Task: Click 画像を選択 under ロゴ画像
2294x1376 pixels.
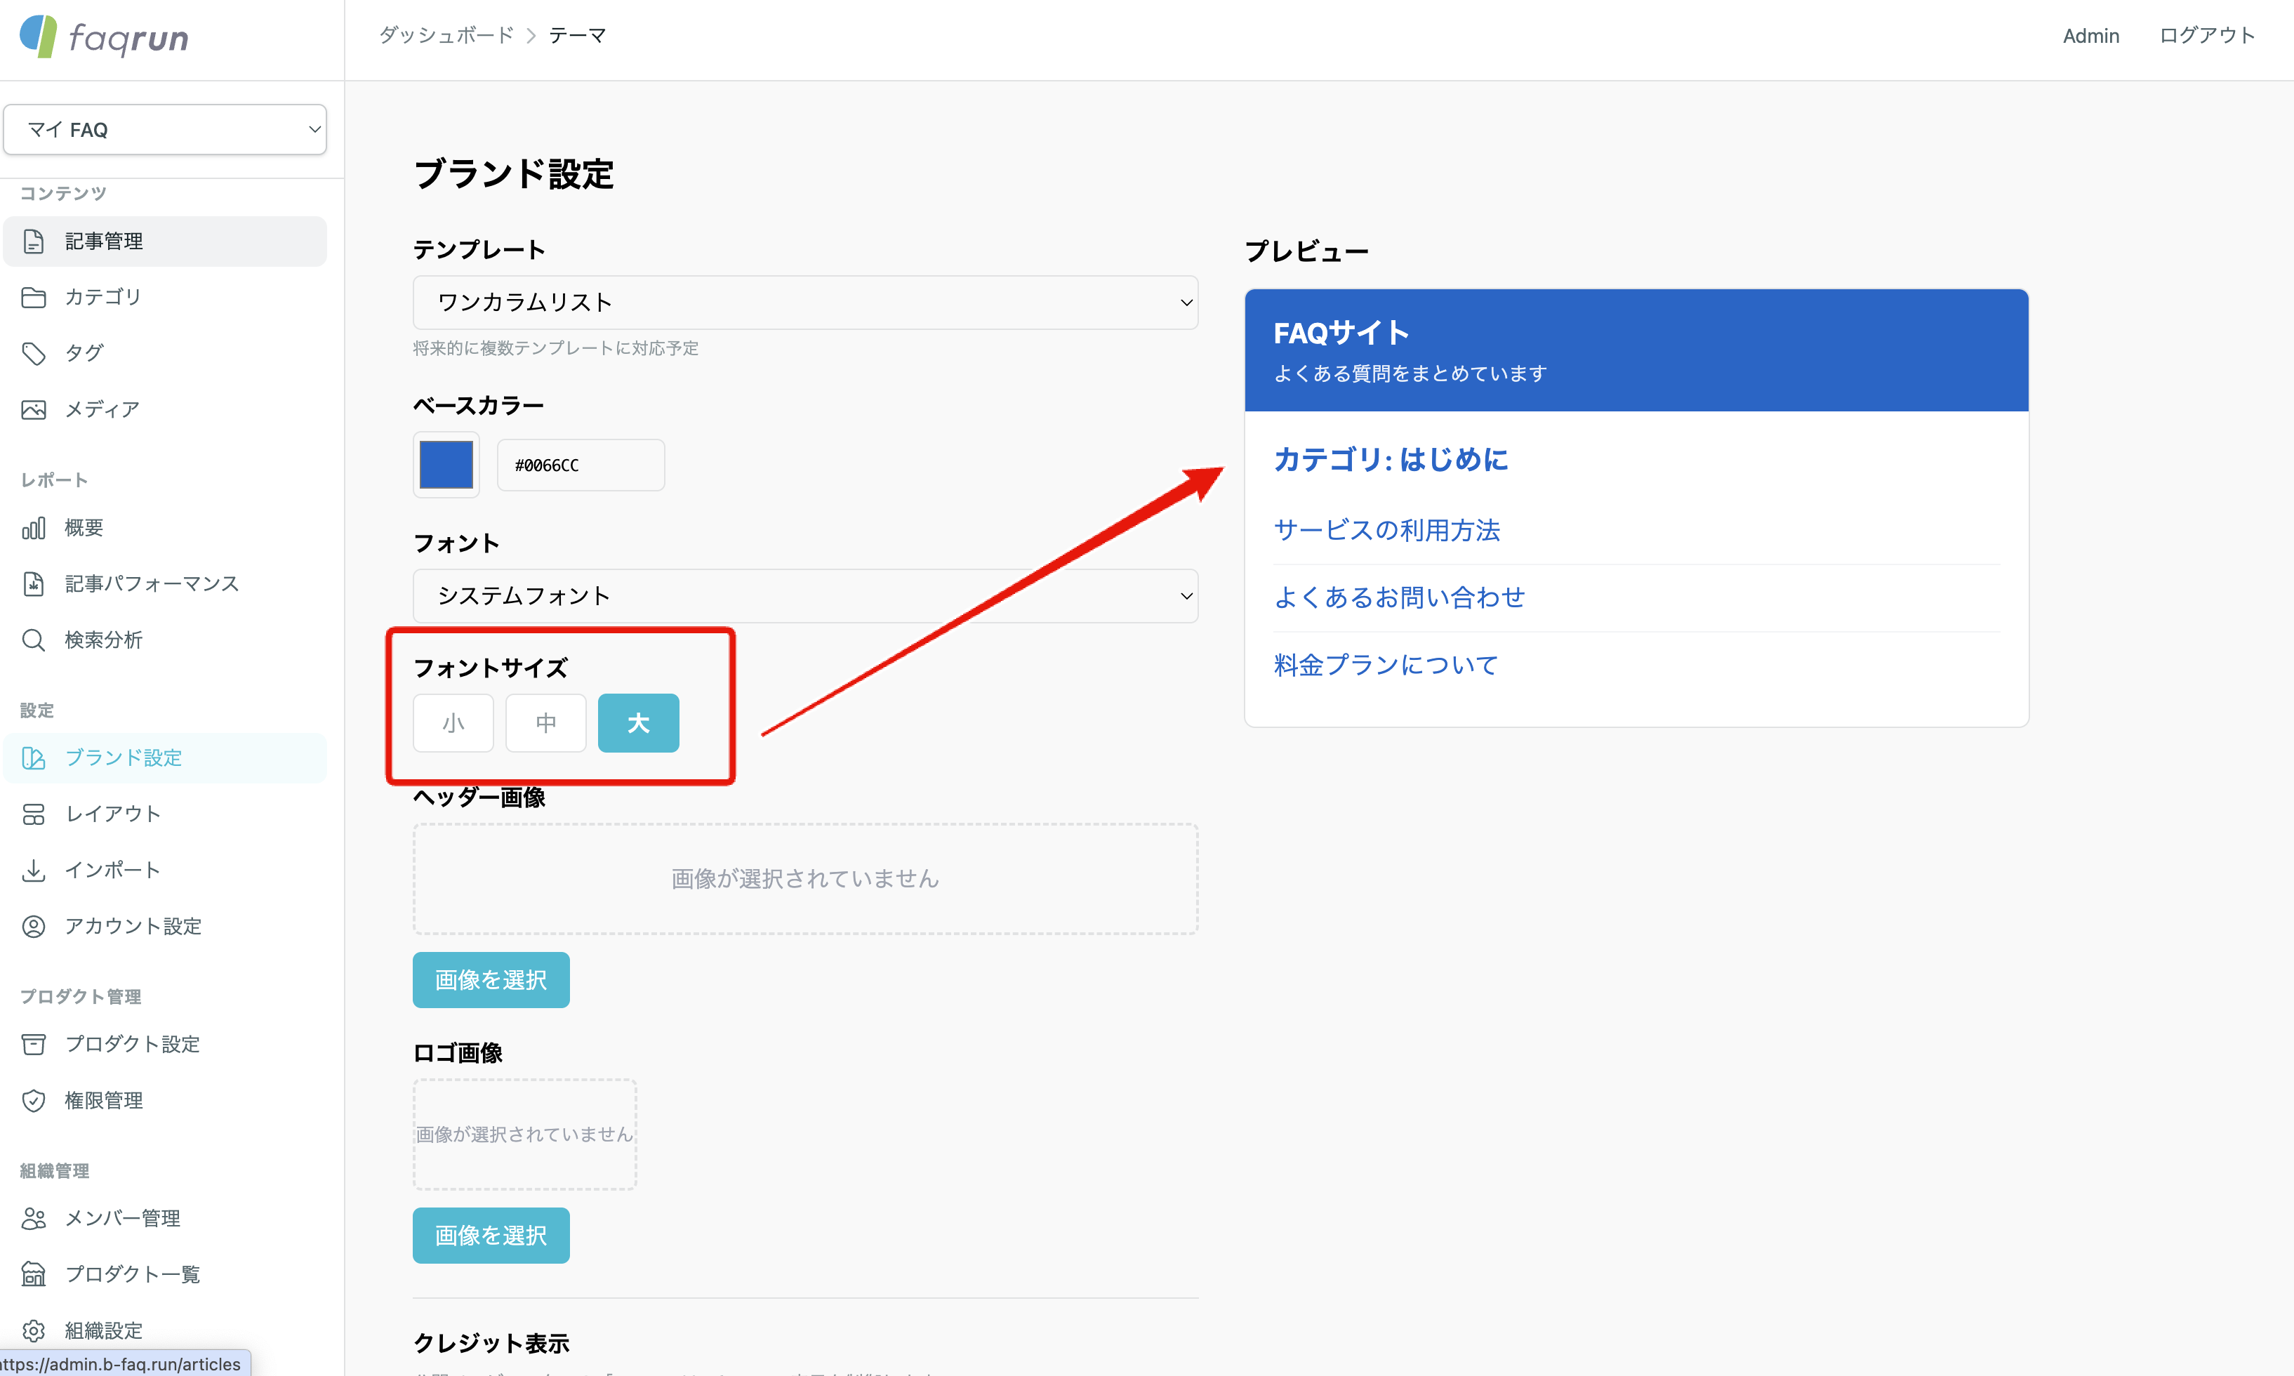Action: click(x=491, y=1235)
